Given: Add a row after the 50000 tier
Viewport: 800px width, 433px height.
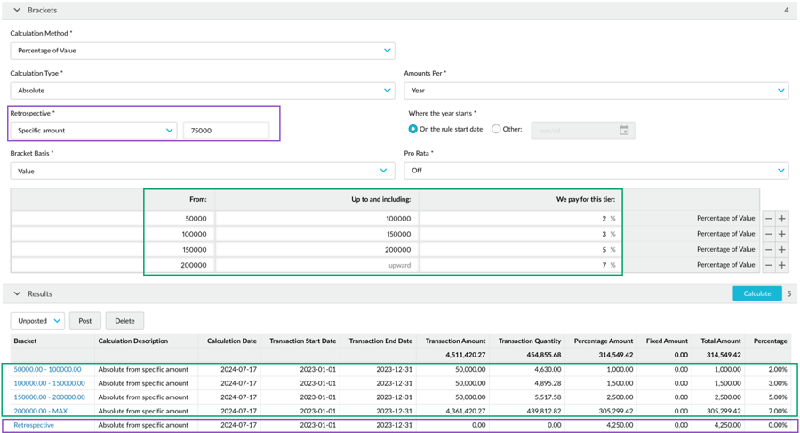Looking at the screenshot, I should pyautogui.click(x=782, y=218).
